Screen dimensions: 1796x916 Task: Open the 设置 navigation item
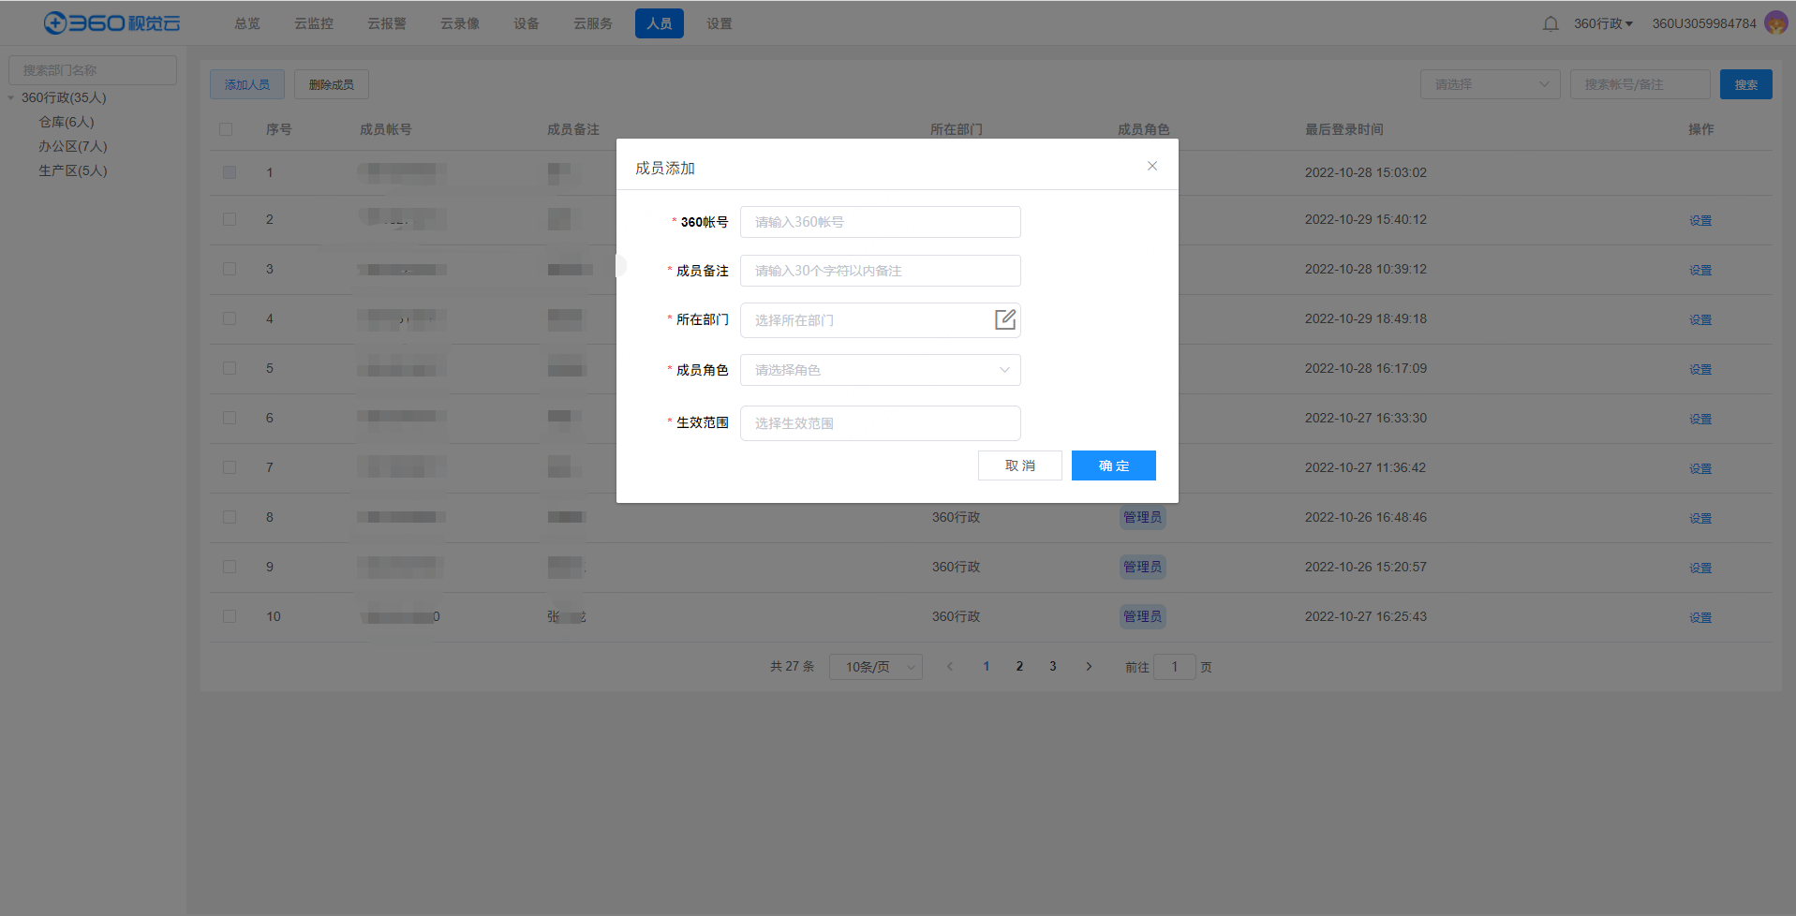719,22
